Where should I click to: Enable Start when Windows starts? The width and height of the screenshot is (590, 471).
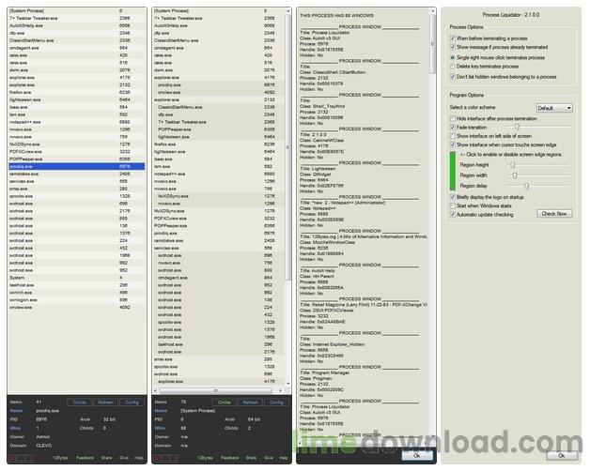[453, 206]
